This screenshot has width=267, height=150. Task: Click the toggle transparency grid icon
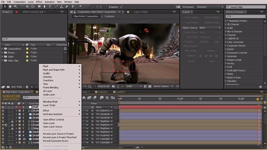click(150, 86)
